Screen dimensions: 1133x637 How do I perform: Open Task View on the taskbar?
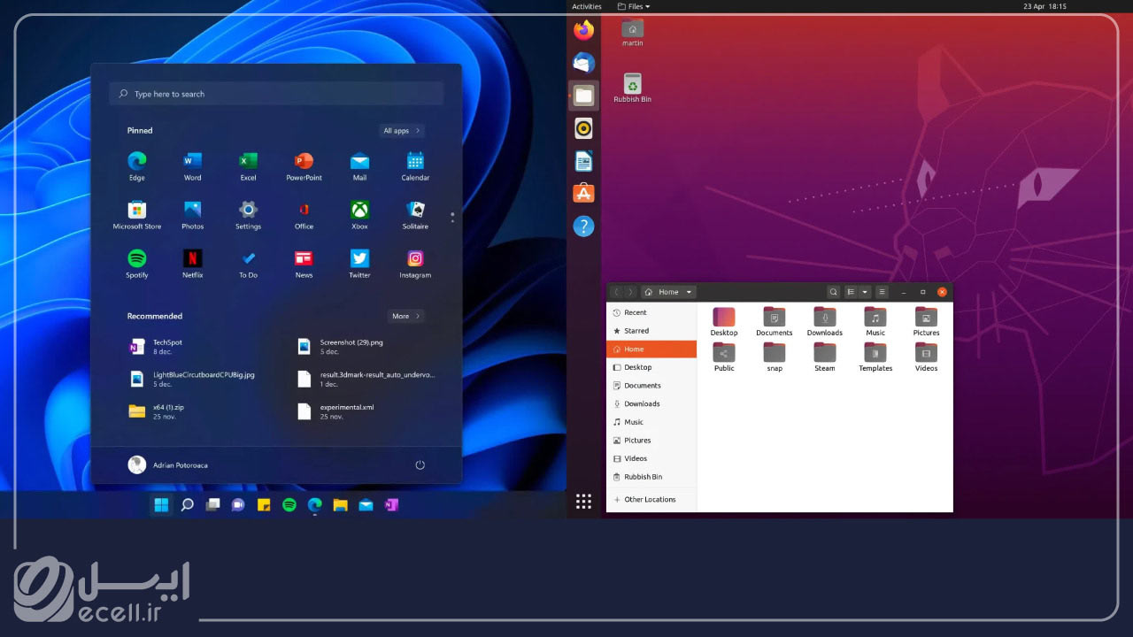point(212,505)
